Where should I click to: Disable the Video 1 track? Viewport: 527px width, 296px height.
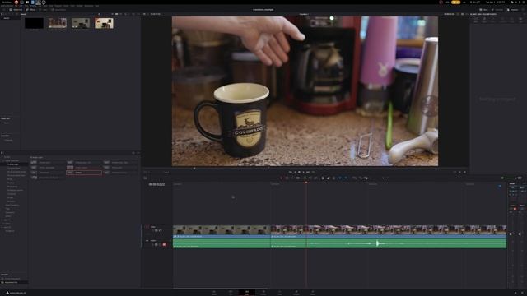(160, 230)
